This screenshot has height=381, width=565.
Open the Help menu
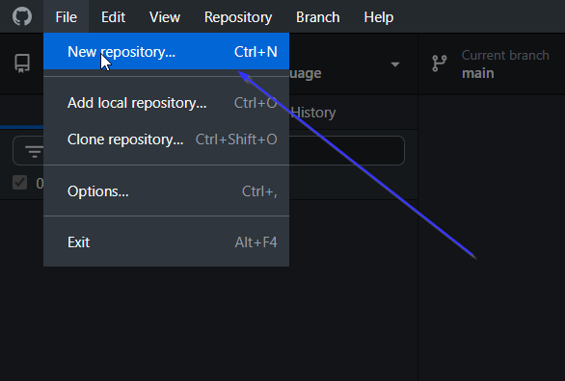(378, 17)
